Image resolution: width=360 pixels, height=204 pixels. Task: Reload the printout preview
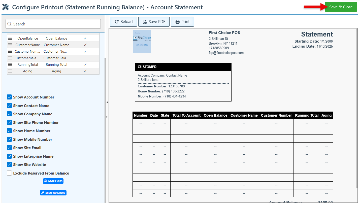(123, 22)
